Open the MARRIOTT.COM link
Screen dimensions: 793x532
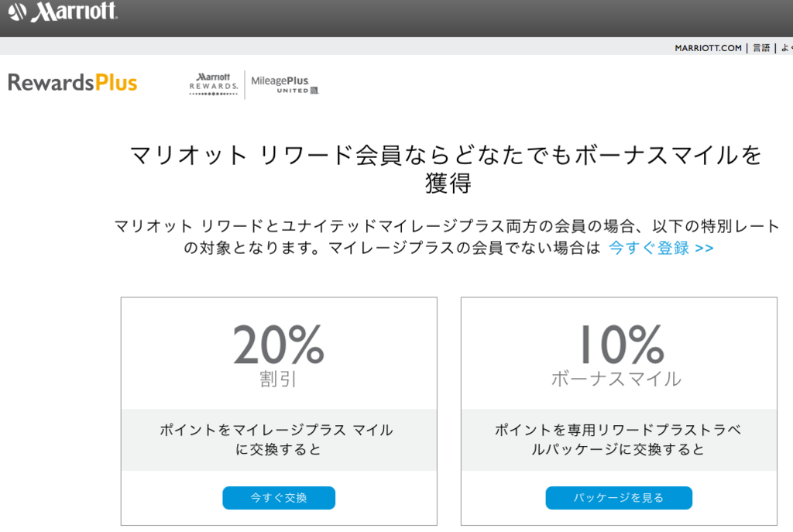click(x=708, y=48)
